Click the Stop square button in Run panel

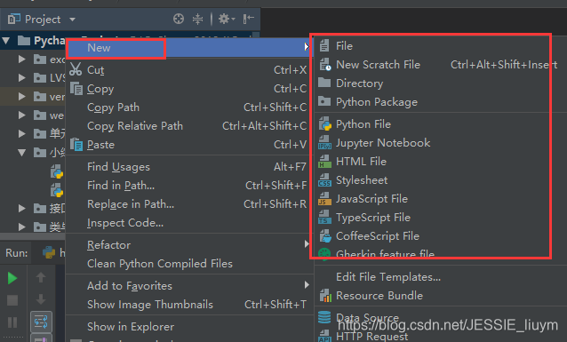tap(12, 300)
